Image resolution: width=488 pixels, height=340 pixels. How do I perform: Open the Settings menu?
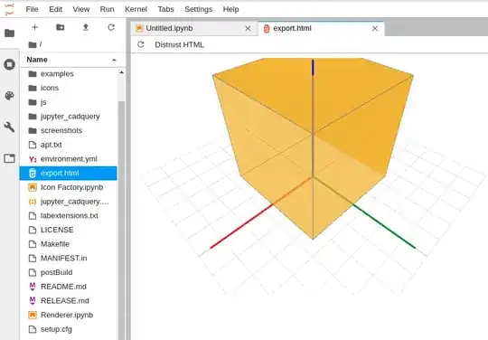pyautogui.click(x=198, y=9)
